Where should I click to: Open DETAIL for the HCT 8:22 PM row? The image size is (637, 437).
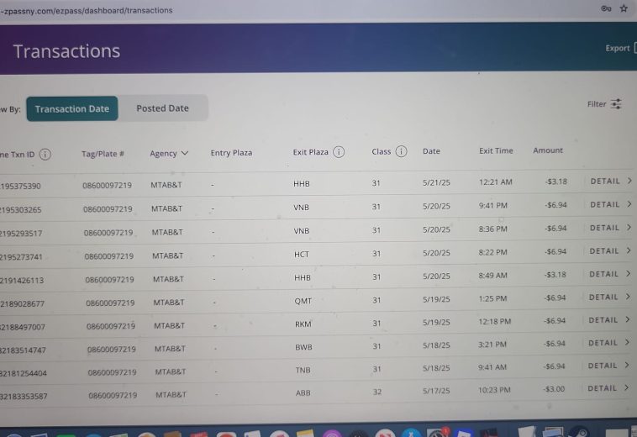click(x=609, y=250)
